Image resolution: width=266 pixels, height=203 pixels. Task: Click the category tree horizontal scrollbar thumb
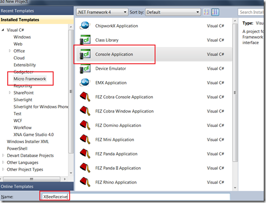tap(32, 179)
